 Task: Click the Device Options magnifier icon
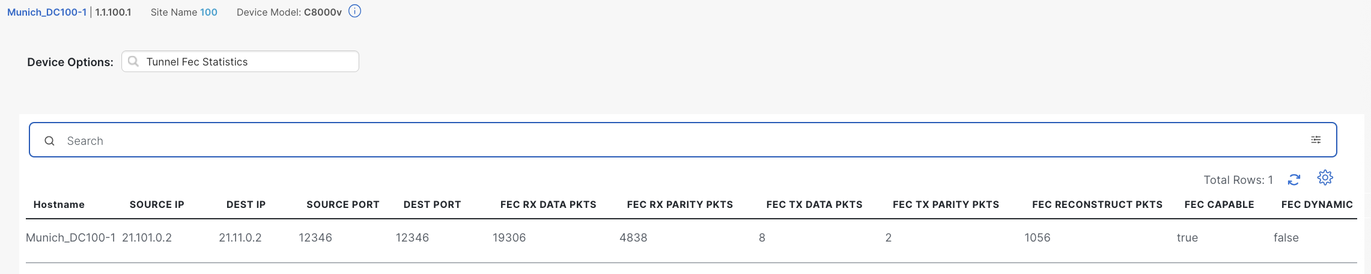(133, 61)
